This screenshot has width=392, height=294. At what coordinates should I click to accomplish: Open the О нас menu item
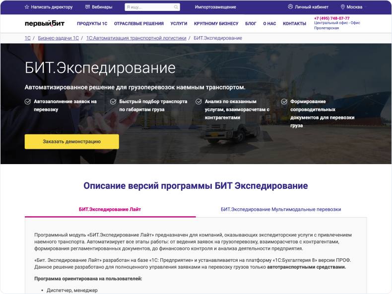click(x=269, y=24)
